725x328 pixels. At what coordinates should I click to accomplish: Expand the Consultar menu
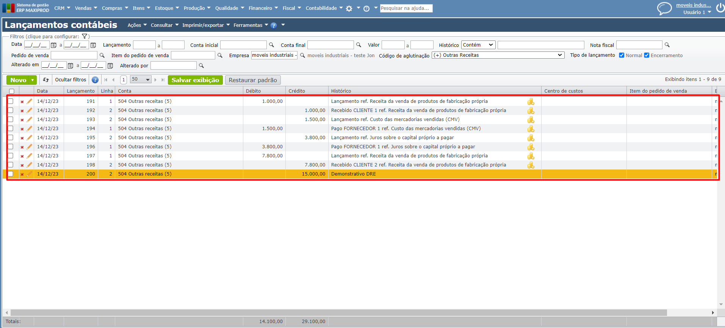[164, 25]
